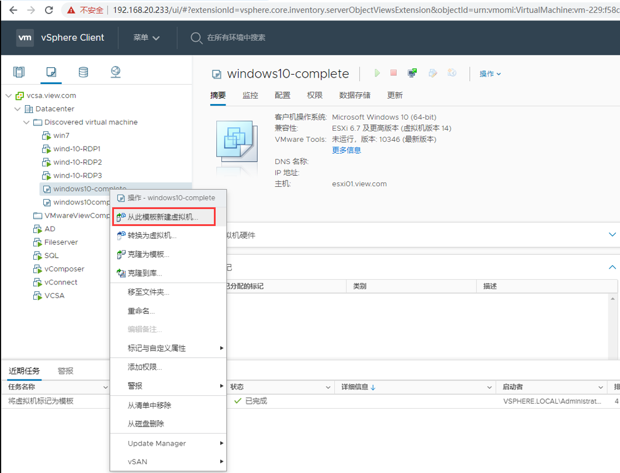620x473 pixels.
Task: Click the win7 virtual machine icon
Action: coord(46,135)
